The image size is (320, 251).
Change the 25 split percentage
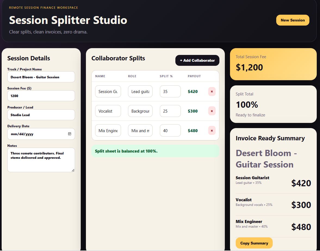[x=170, y=111]
